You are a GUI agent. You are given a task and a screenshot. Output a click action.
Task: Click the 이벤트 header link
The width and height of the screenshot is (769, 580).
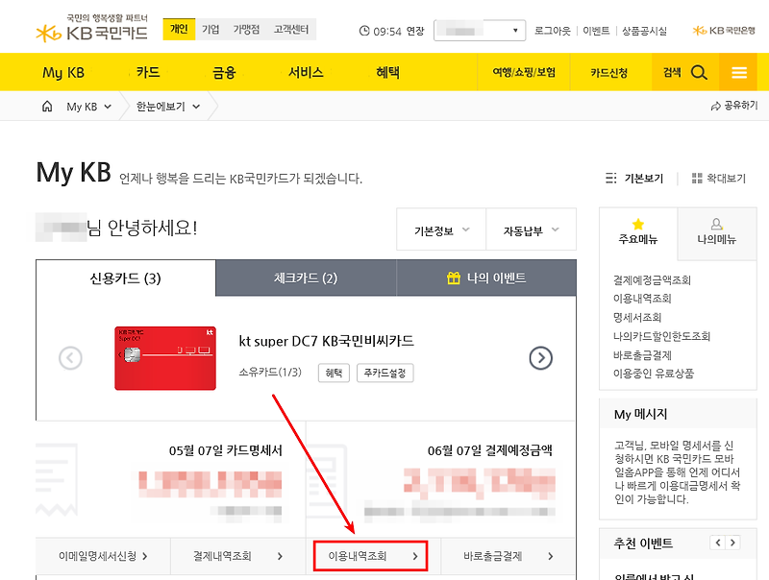point(596,31)
